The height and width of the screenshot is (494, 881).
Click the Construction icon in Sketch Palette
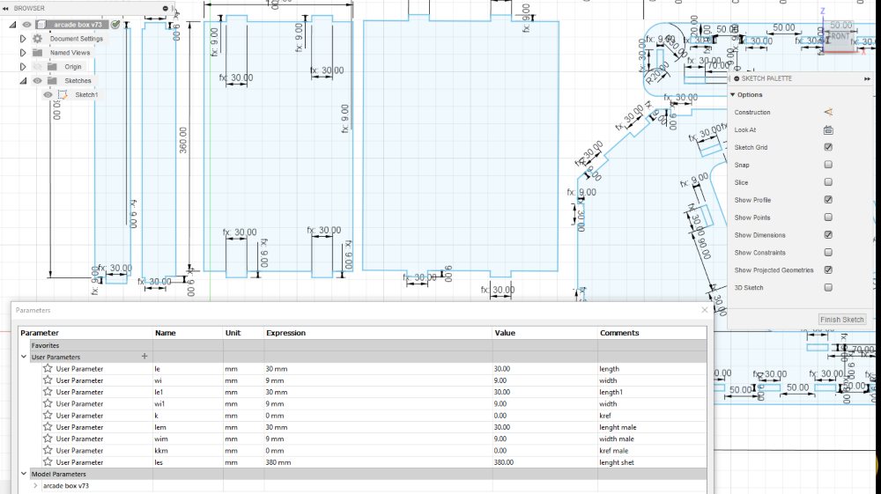click(828, 113)
